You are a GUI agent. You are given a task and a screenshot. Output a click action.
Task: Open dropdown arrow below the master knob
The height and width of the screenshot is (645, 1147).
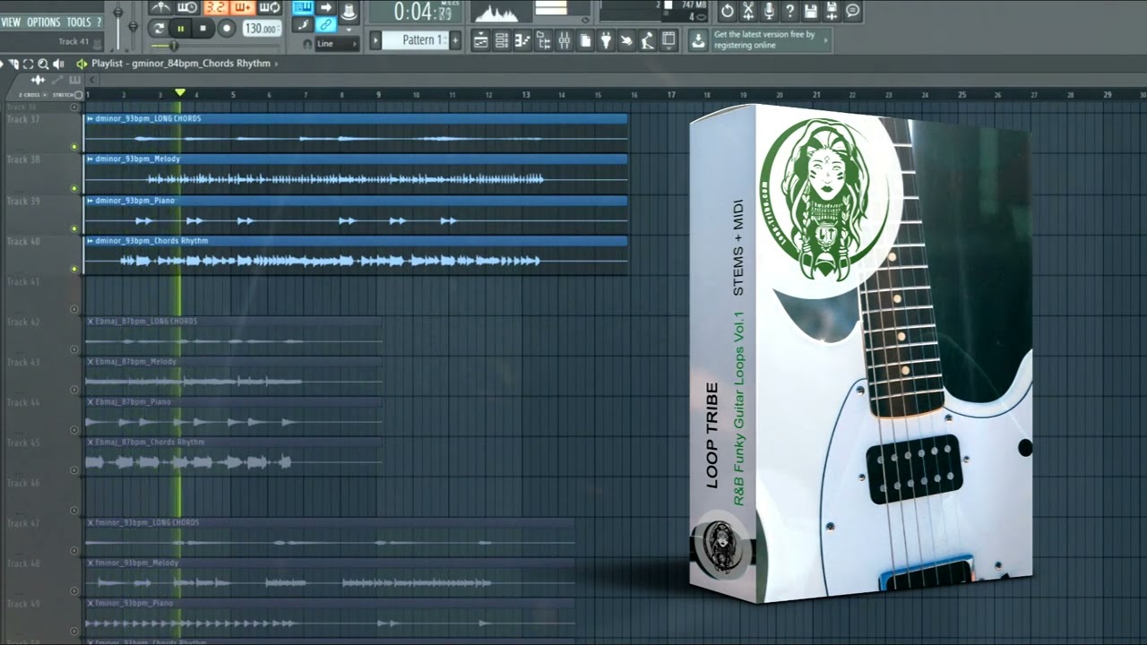(349, 30)
